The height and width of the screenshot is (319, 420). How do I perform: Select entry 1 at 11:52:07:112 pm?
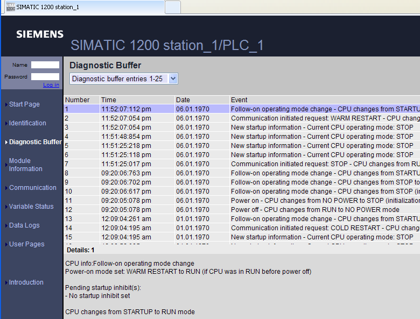[x=242, y=109]
